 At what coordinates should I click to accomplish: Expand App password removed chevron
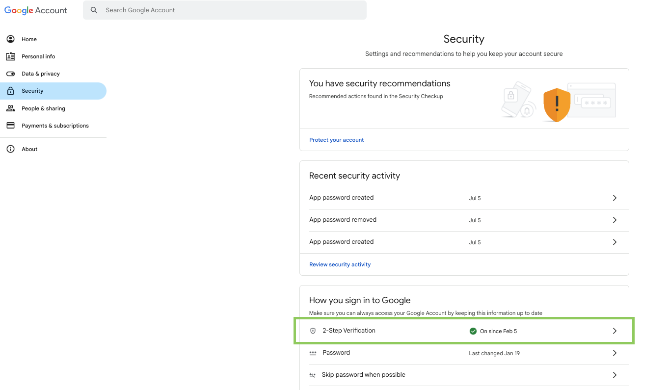click(615, 220)
